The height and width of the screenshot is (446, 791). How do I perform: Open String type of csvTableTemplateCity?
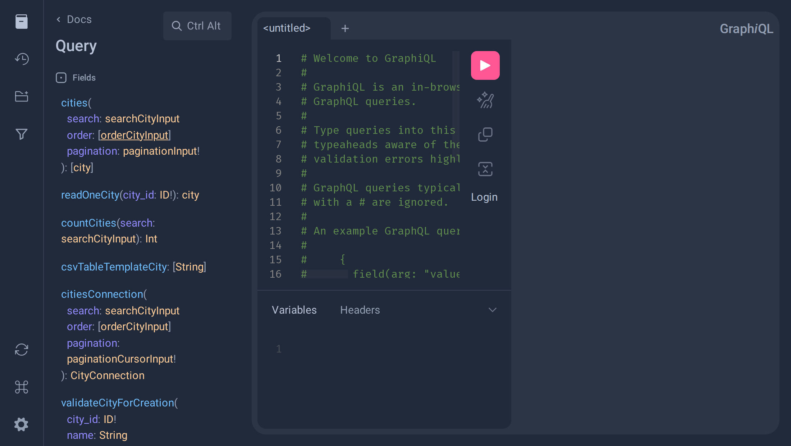(189, 267)
